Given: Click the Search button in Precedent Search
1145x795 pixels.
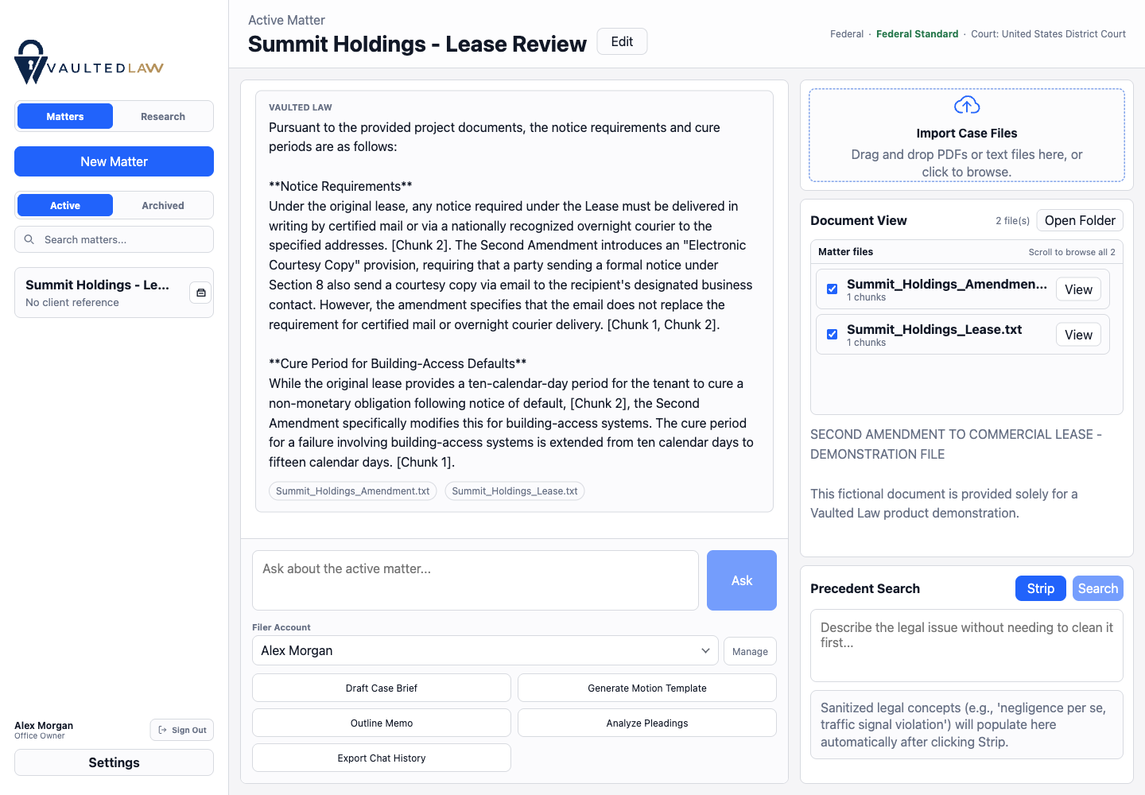Looking at the screenshot, I should click(x=1097, y=588).
